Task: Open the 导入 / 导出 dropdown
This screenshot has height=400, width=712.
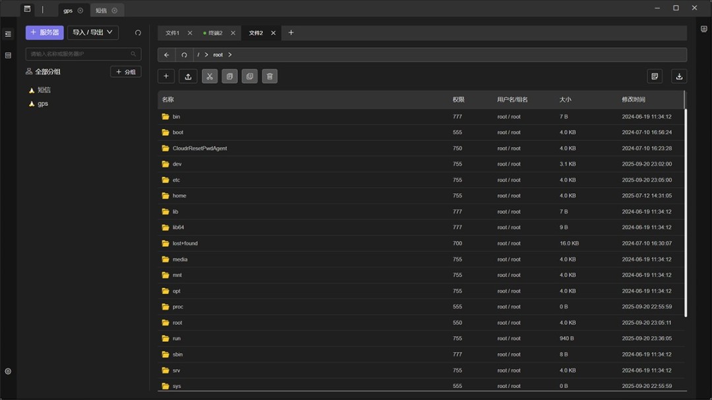Action: 92,32
